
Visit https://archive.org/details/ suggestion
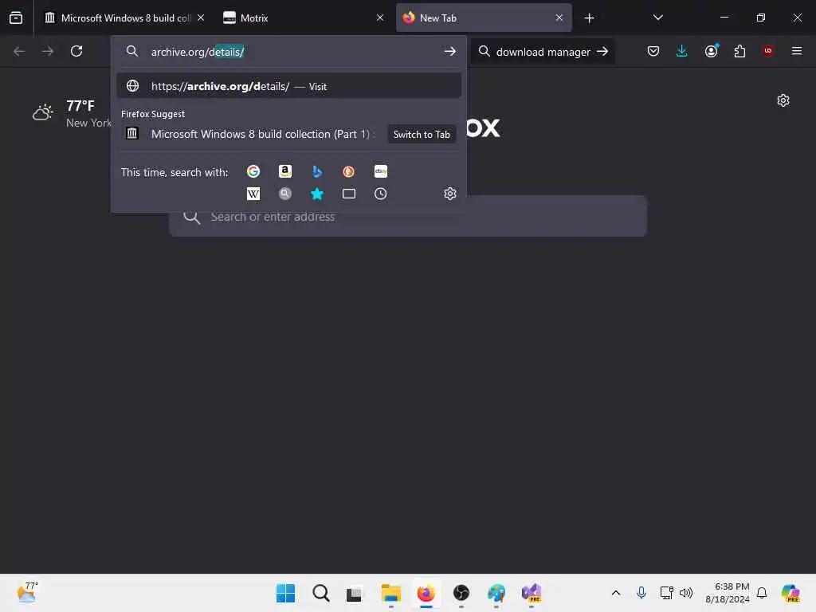pos(288,86)
